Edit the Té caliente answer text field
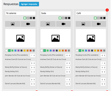112x91 pixels. 20,13
